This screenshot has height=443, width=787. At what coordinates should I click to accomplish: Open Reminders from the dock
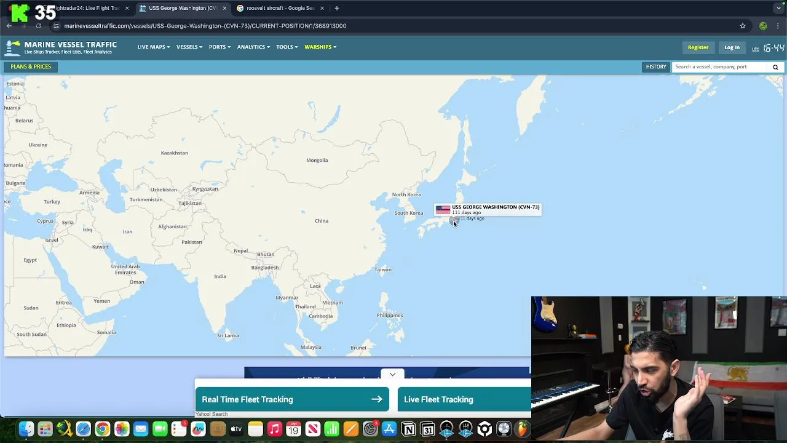click(179, 429)
